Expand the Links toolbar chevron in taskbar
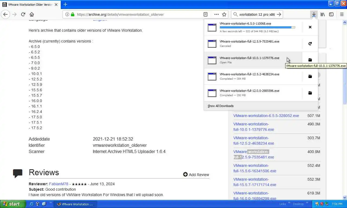The height and width of the screenshot is (208, 347). [289, 203]
